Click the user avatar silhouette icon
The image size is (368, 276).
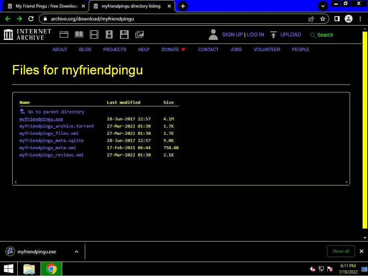coord(213,34)
